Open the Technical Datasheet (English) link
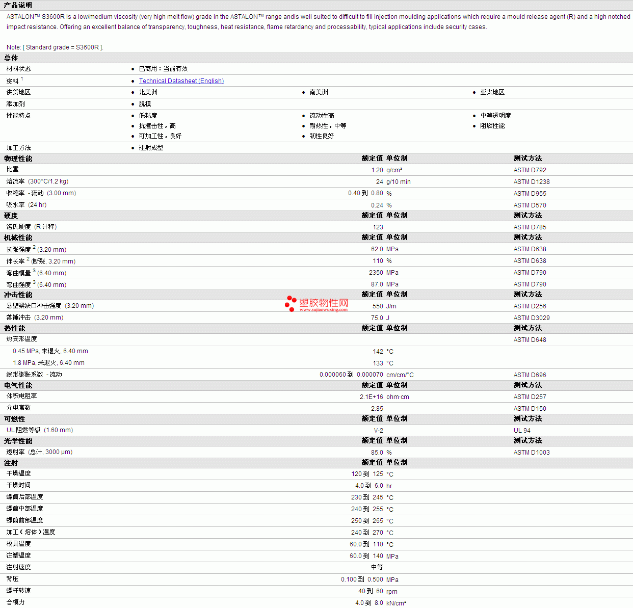The image size is (633, 608). click(181, 81)
